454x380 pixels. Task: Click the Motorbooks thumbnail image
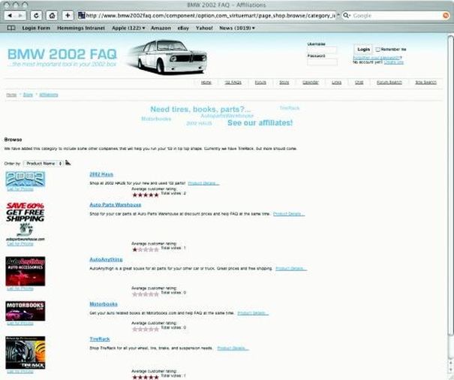(x=26, y=311)
